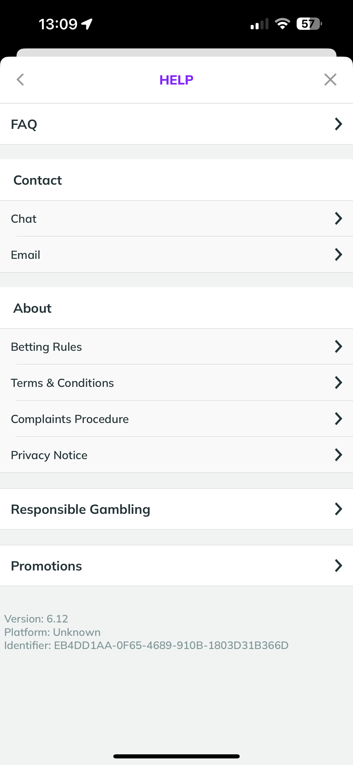This screenshot has width=353, height=765.
Task: Tap the arrow next to Terms & Conditions
Action: click(338, 383)
